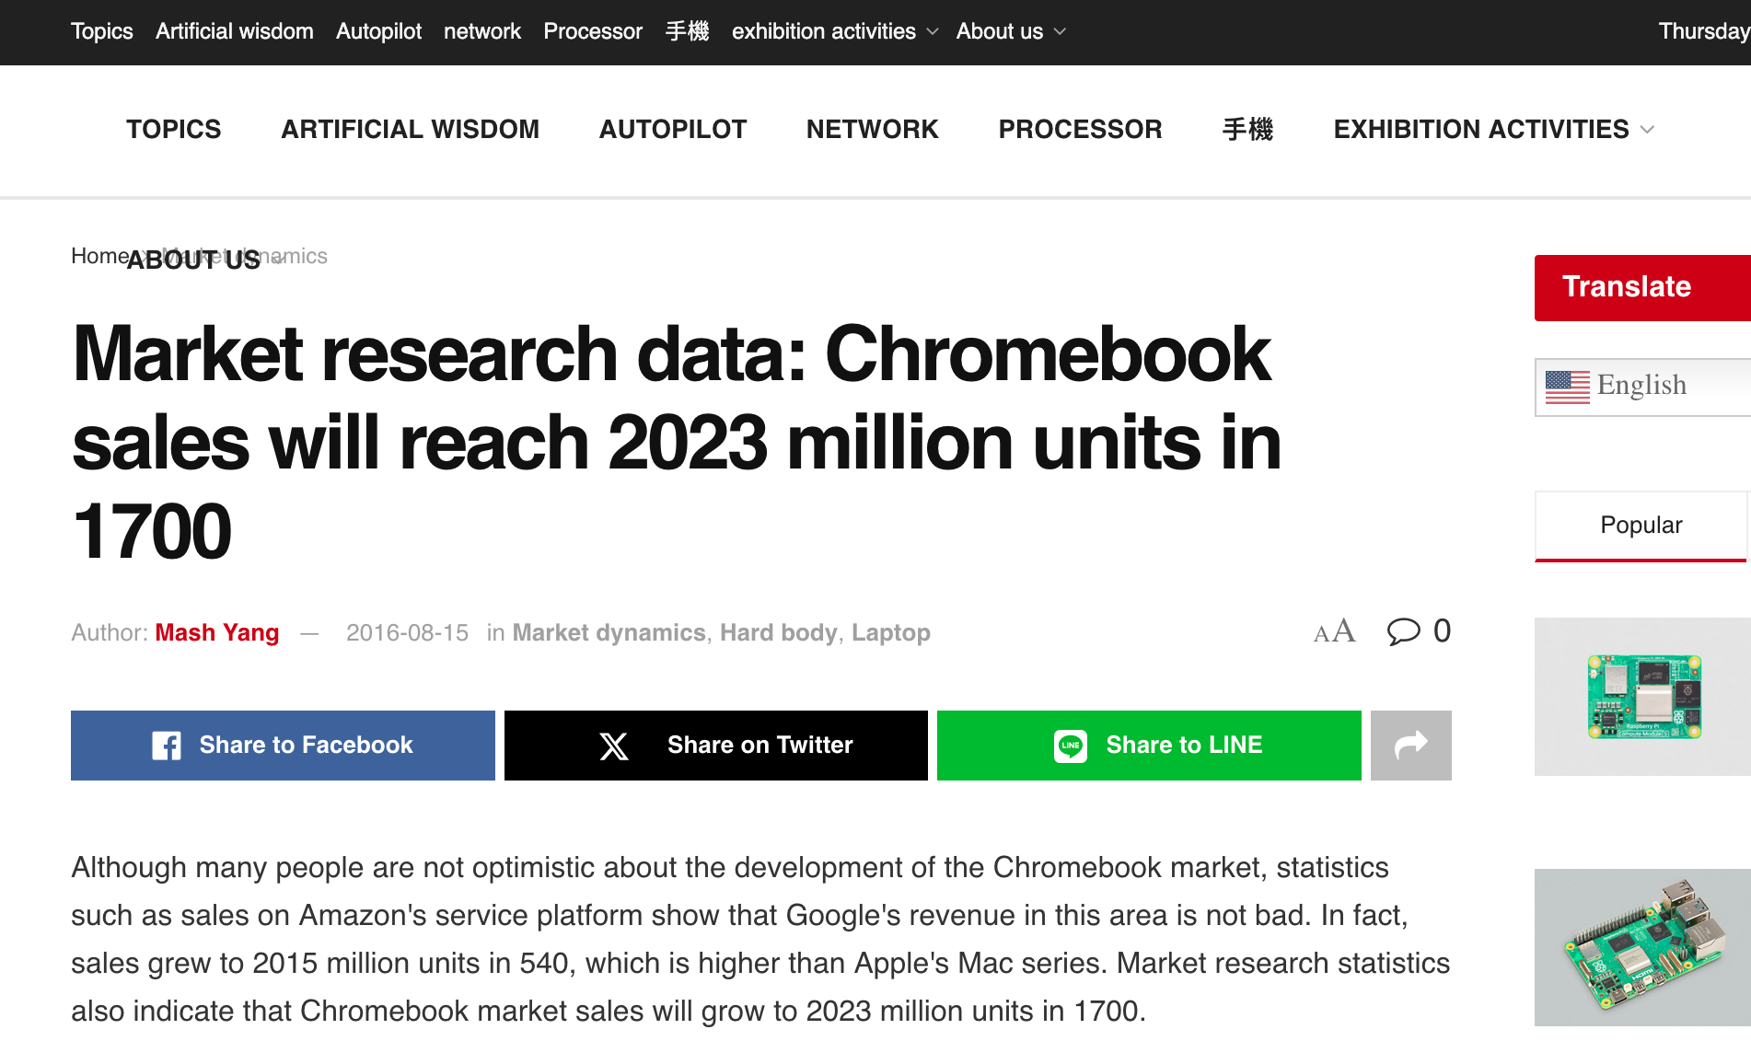This screenshot has height=1064, width=1751.
Task: Click the Chromebook article headline
Action: coord(677,443)
